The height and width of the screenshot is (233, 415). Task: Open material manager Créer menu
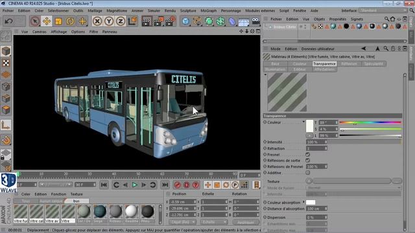point(26,194)
